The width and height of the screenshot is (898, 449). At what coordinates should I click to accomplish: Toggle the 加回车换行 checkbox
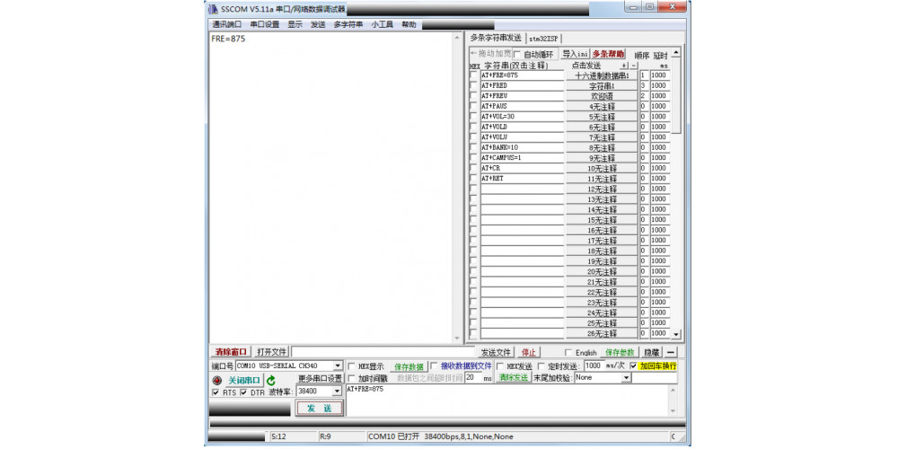[634, 366]
